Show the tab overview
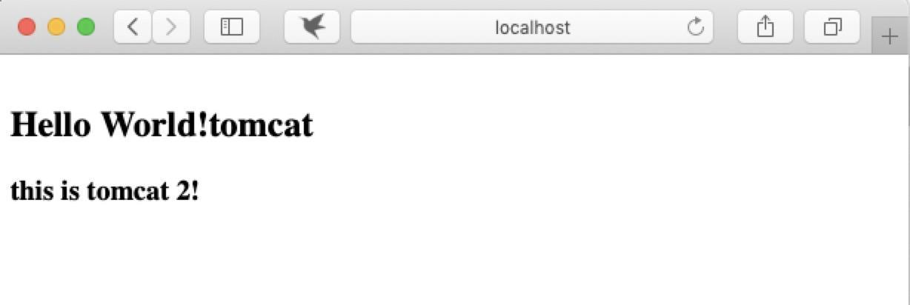 (x=832, y=27)
